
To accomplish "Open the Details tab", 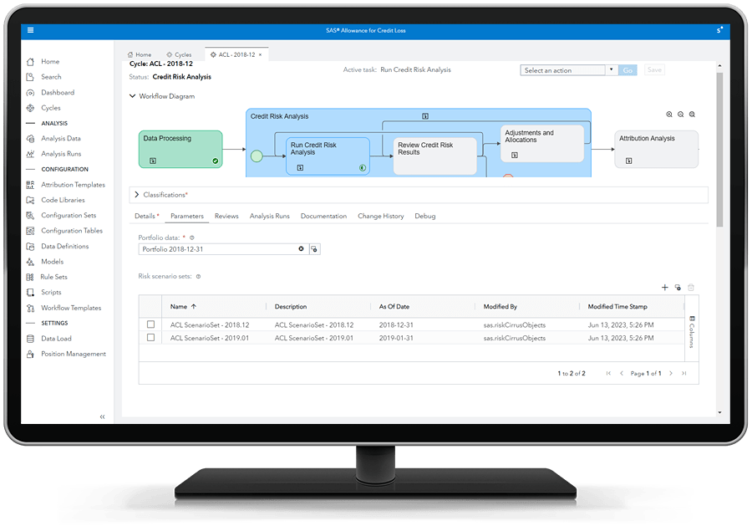I will point(146,216).
